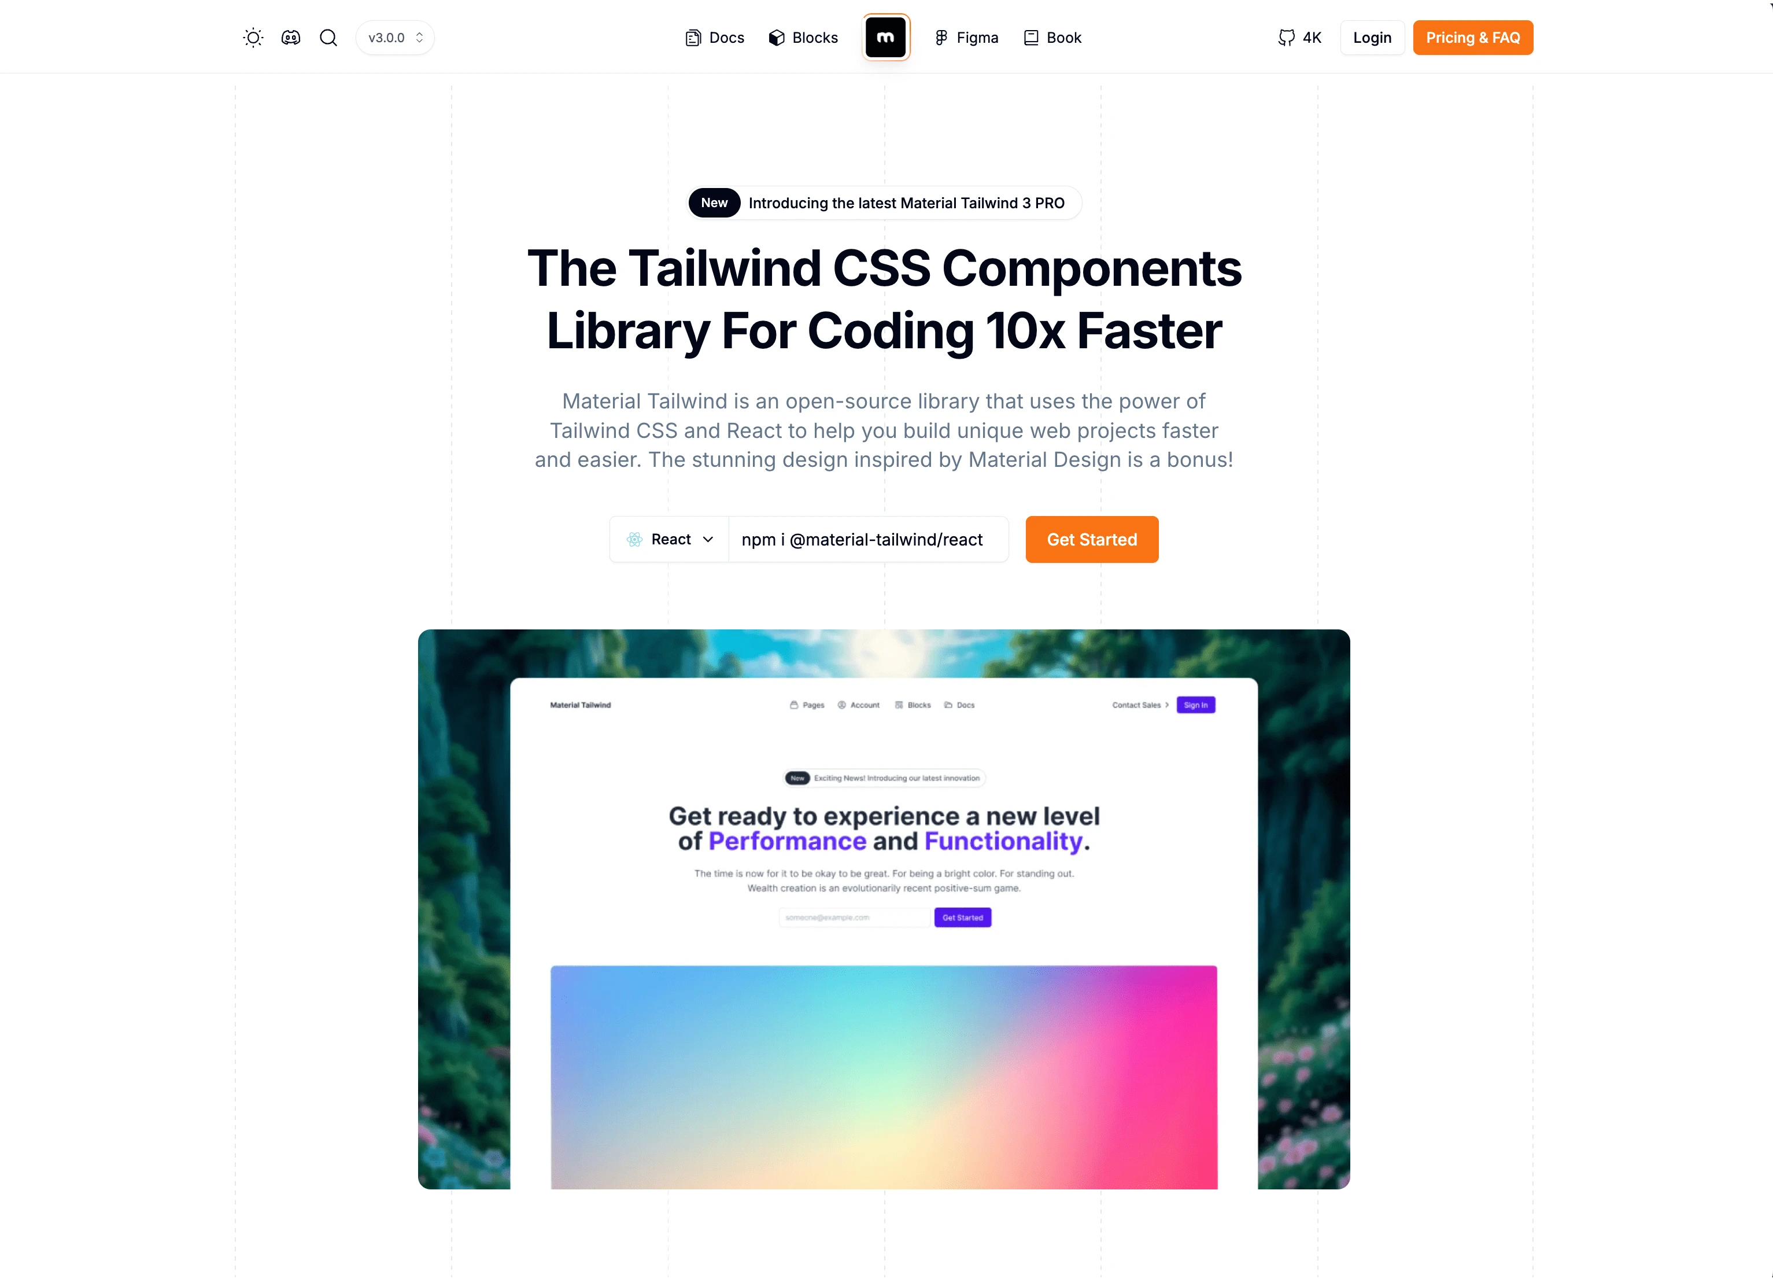This screenshot has height=1286, width=1773.
Task: Click the book icon in navbar
Action: pyautogui.click(x=1031, y=37)
